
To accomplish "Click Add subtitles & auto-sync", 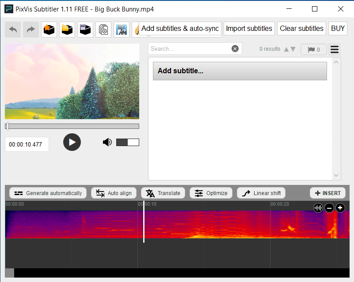I will [180, 29].
